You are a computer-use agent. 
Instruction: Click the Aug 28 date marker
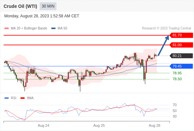(x=155, y=125)
